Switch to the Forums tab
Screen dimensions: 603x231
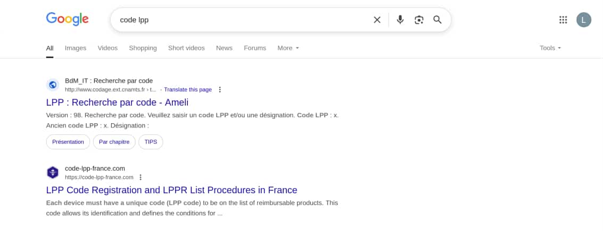[x=255, y=48]
